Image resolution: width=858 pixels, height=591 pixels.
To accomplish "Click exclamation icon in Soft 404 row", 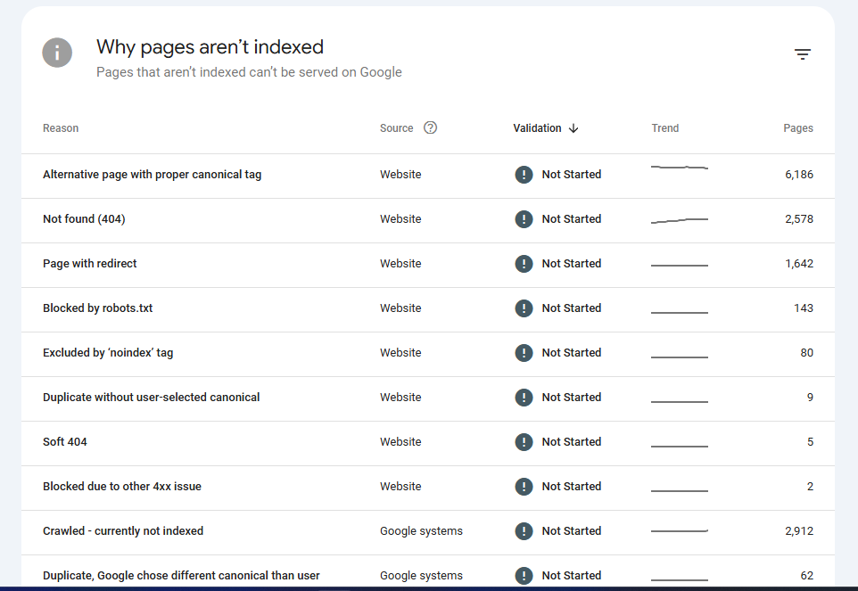I will (524, 442).
